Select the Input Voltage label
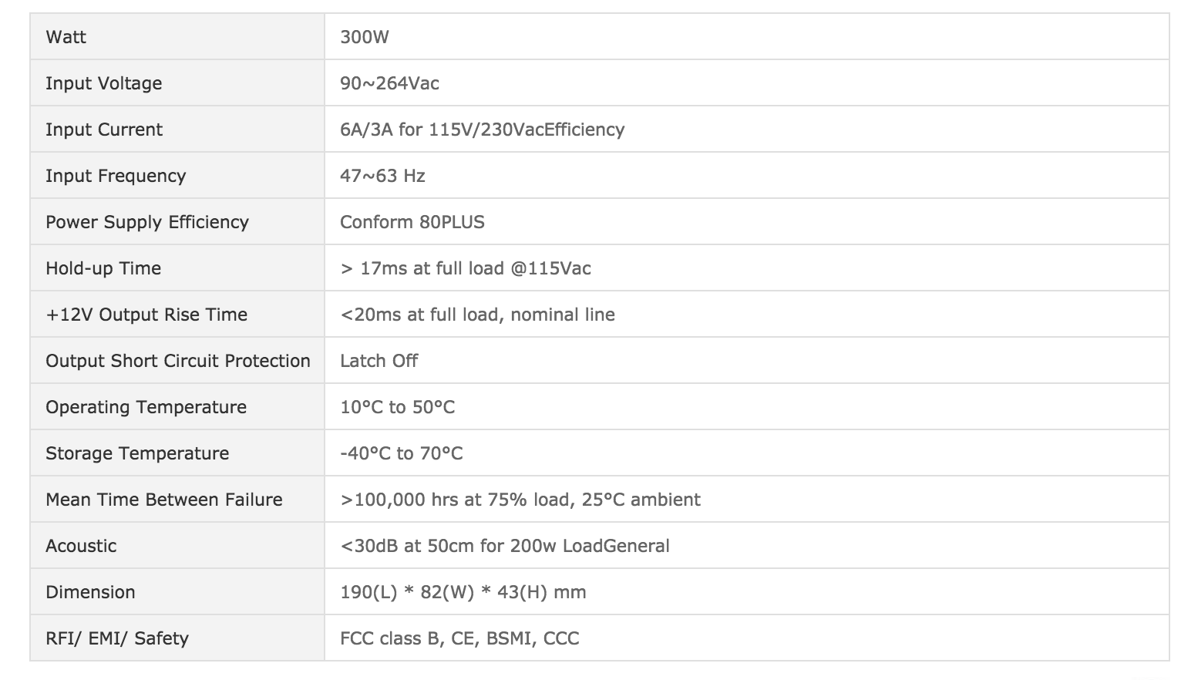 [x=103, y=83]
